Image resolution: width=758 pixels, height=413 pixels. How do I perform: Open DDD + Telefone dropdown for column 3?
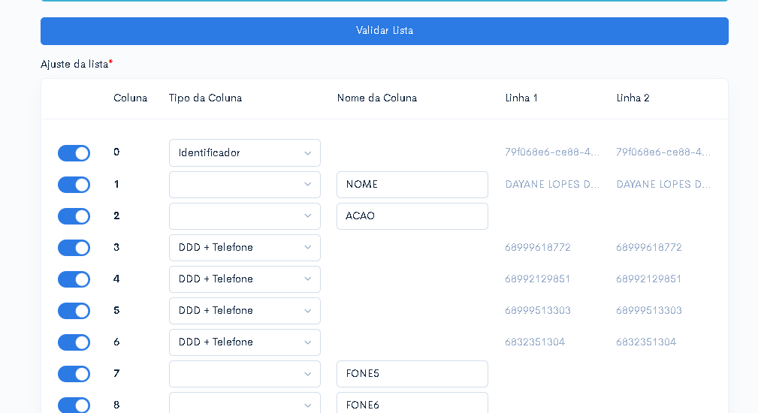pyautogui.click(x=245, y=248)
